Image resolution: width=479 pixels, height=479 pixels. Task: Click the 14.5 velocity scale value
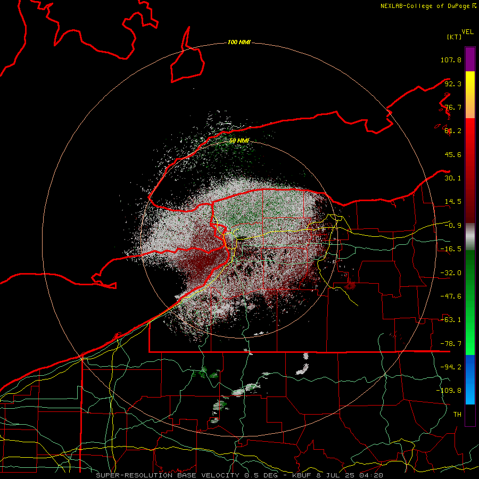(453, 202)
